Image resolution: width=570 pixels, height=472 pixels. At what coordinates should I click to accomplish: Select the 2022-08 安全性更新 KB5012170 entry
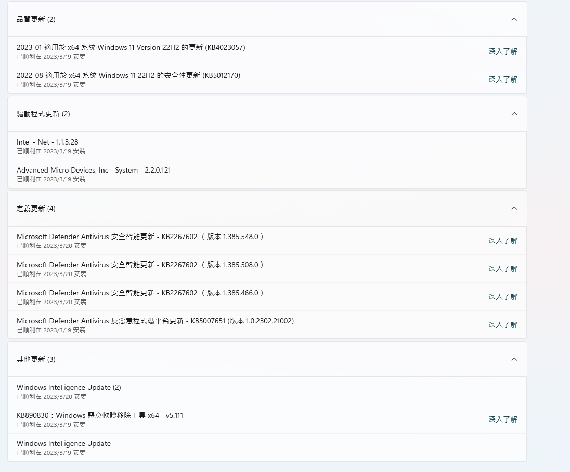tap(267, 80)
